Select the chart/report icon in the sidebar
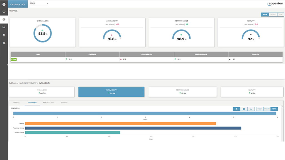The image size is (285, 160). [4, 27]
